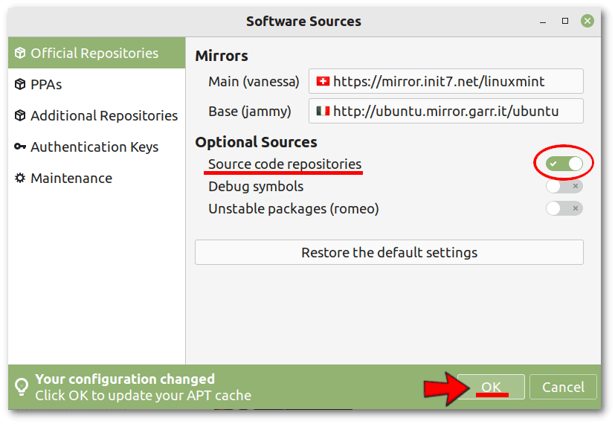Select Restore the default settings
The width and height of the screenshot is (615, 424).
(389, 252)
